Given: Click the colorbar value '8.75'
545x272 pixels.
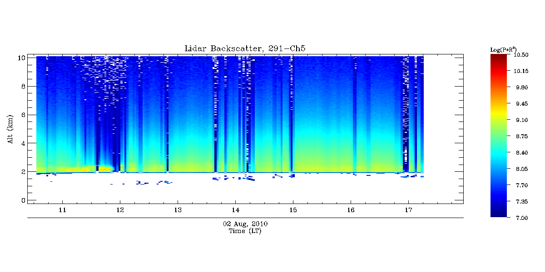Looking at the screenshot, I should coord(521,136).
